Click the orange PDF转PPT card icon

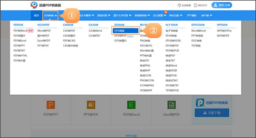pos(51,105)
